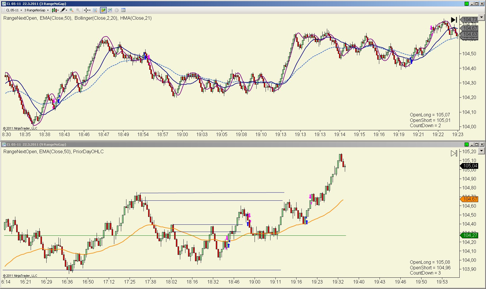This screenshot has height=289, width=486.
Task: Maximize the upper 3 RangeNoGap chart window
Action: point(477,4)
